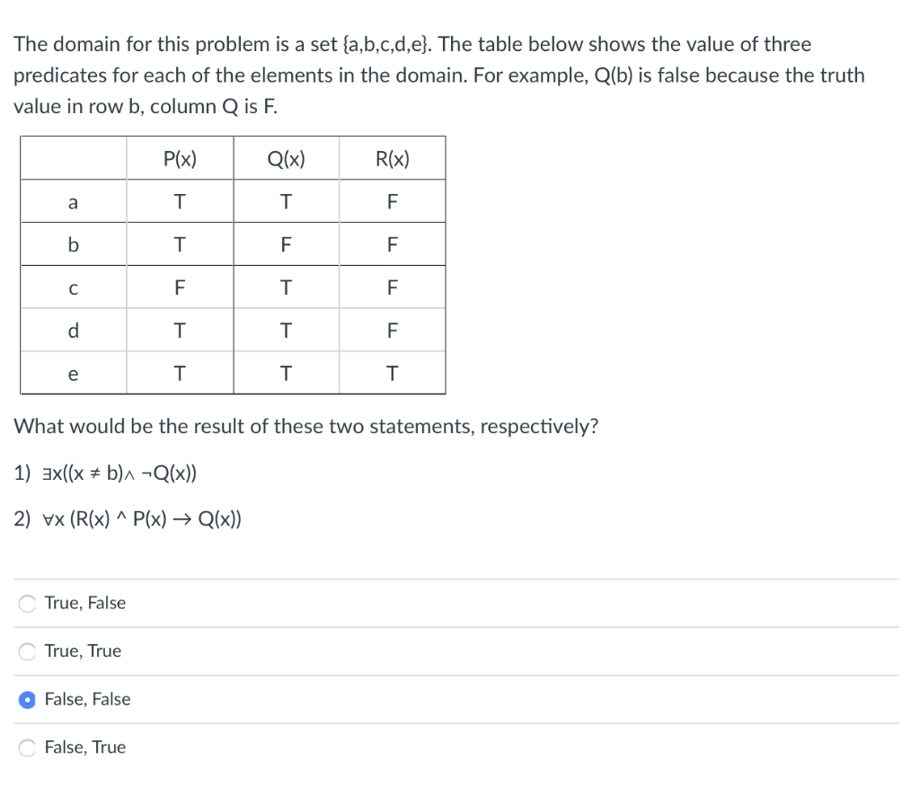Click the F value in row c, column P
The width and height of the screenshot is (920, 788).
pos(180,287)
